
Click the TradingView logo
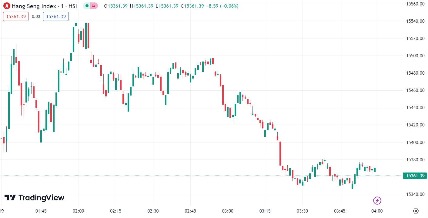(34, 198)
